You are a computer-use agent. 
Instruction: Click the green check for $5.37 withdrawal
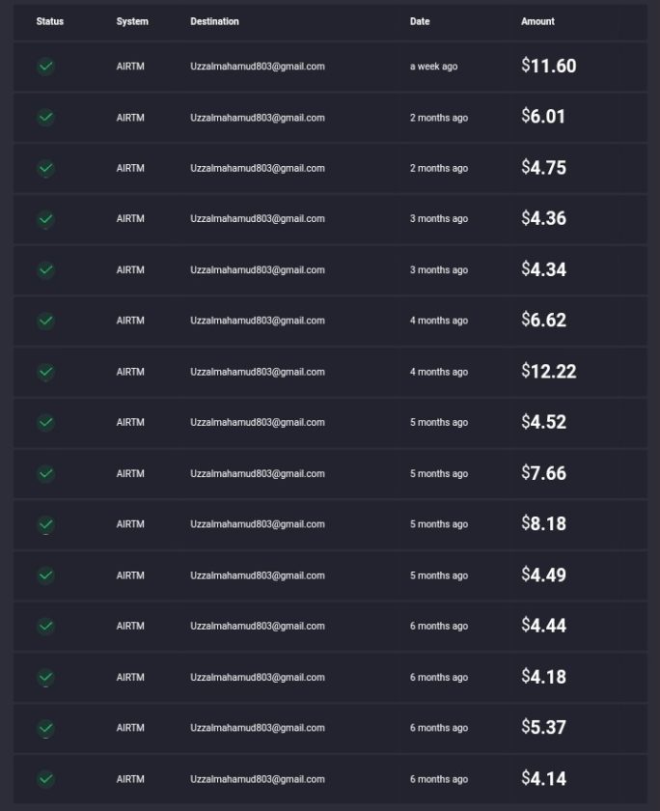pyautogui.click(x=46, y=728)
